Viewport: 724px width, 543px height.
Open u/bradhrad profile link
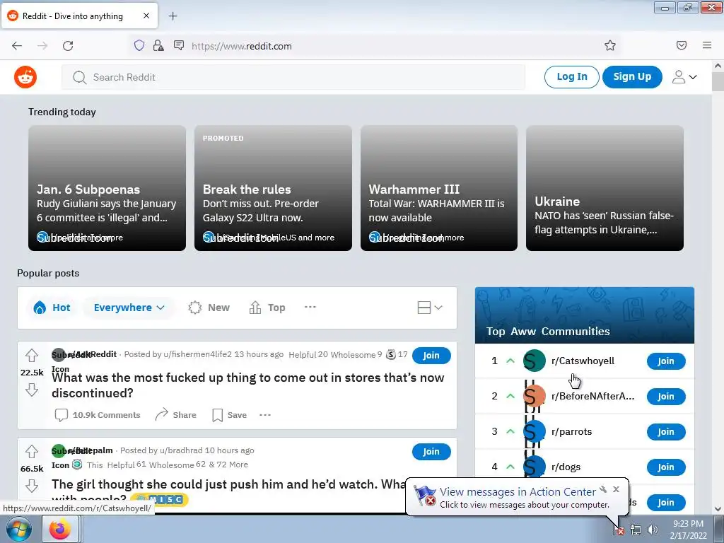point(181,450)
